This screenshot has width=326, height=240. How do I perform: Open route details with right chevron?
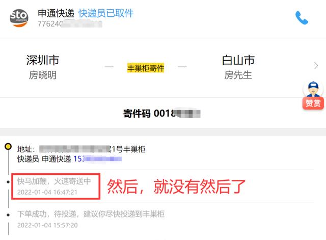(x=316, y=66)
